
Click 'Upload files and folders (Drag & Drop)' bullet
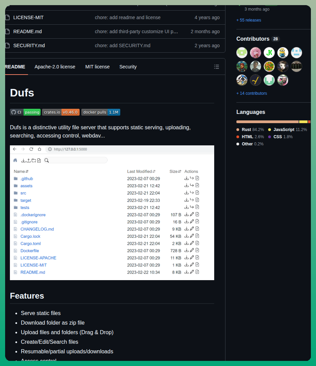[x=67, y=332]
